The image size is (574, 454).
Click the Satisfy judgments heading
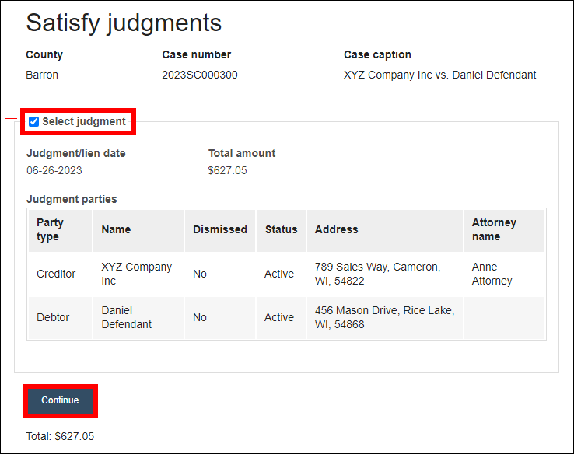tap(124, 23)
